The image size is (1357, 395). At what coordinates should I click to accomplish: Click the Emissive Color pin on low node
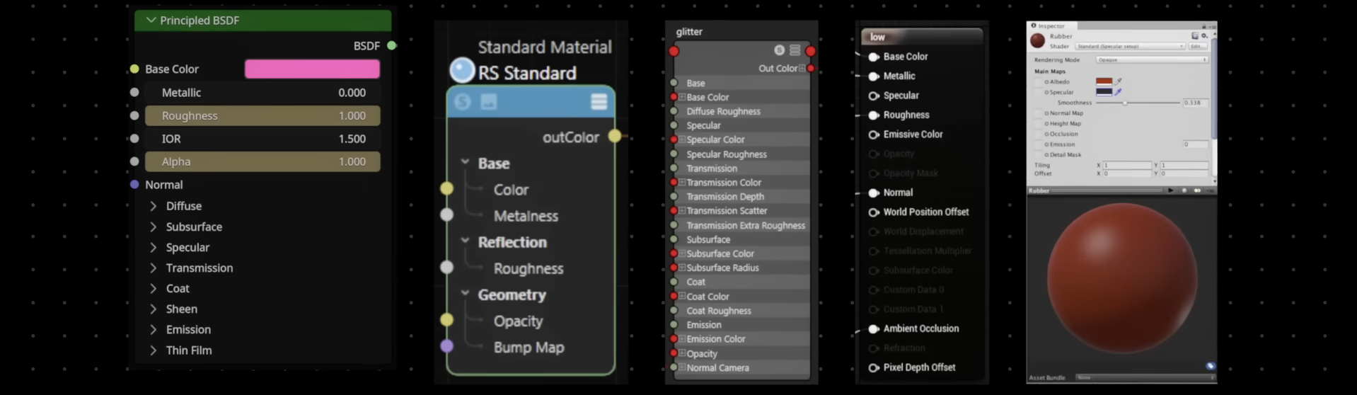874,134
